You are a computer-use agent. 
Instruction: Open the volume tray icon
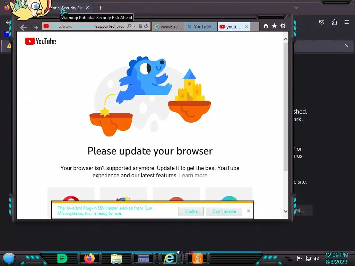coord(317,258)
